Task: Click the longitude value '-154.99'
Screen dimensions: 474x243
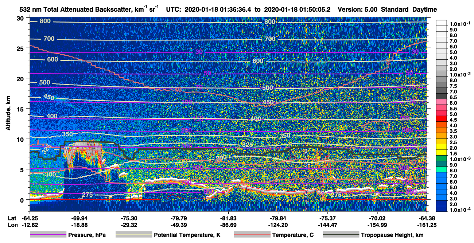Action: [377, 225]
